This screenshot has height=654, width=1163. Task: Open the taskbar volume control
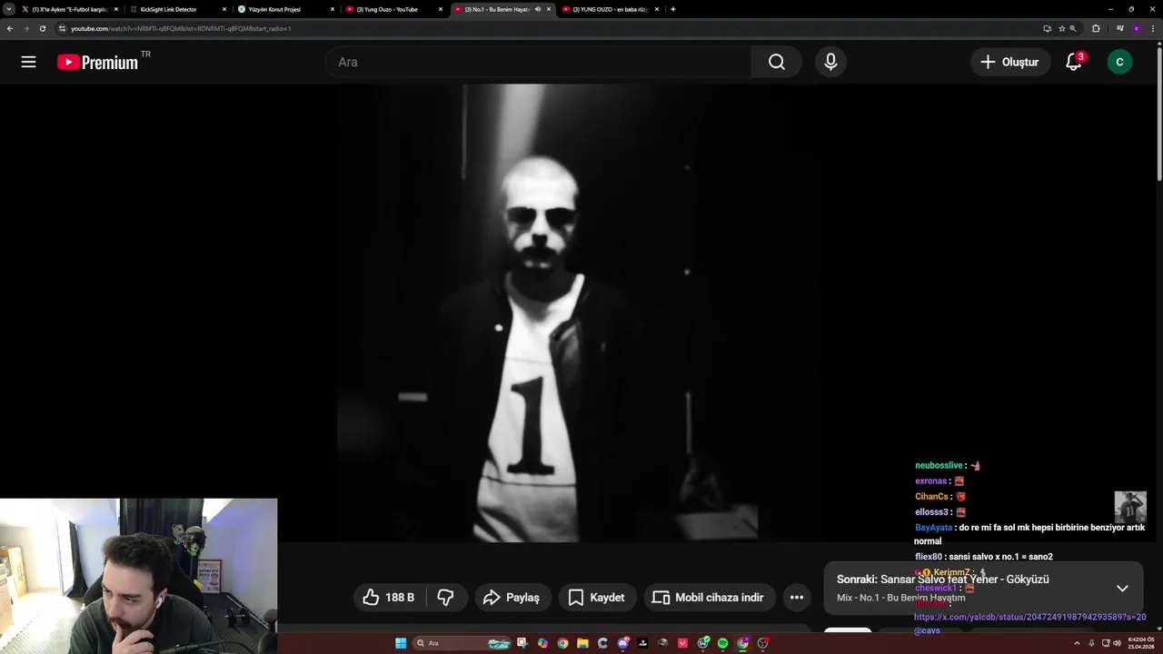(x=1117, y=643)
